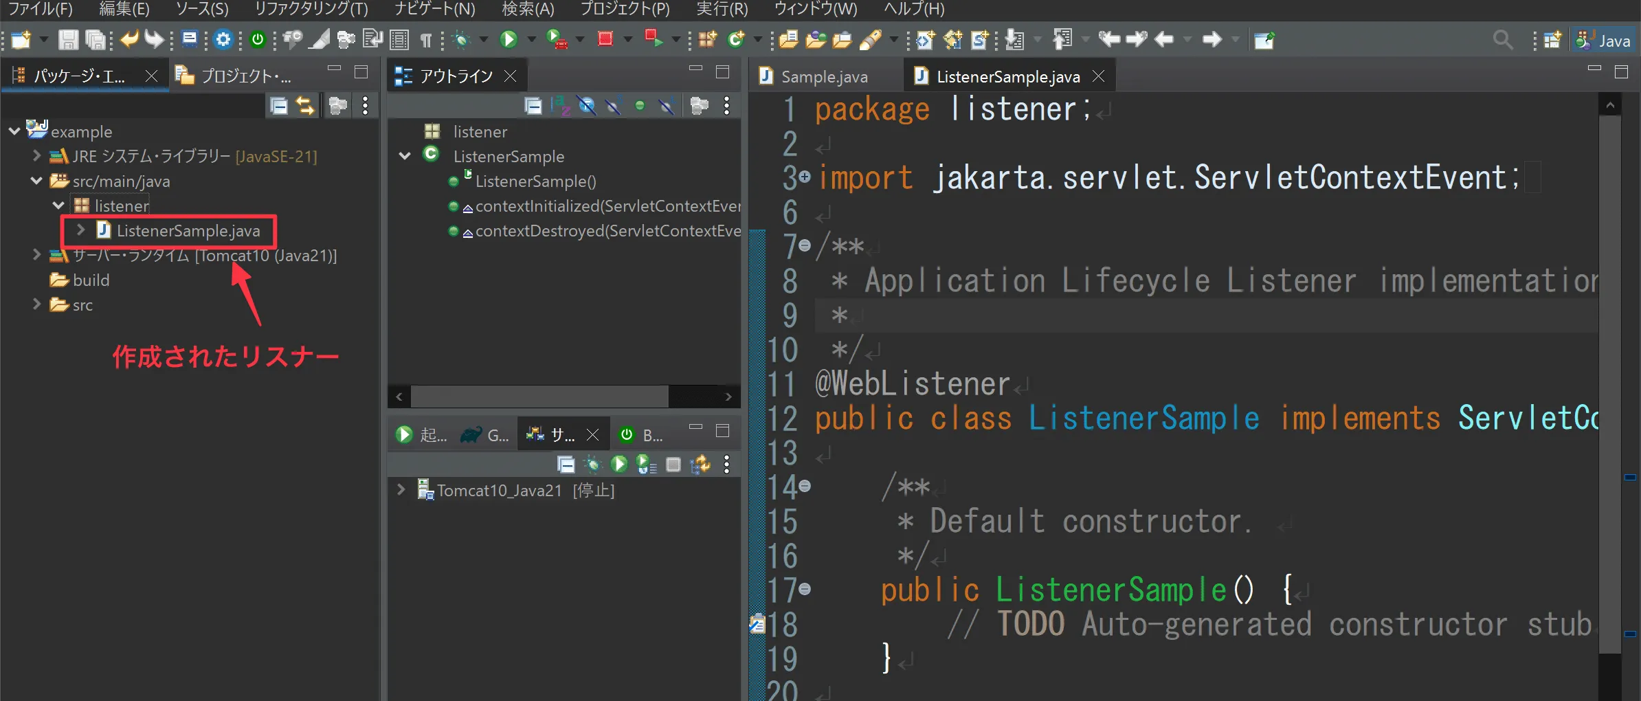Image resolution: width=1641 pixels, height=701 pixels.
Task: Collapse all in Package Explorer toolbar
Action: coord(279,106)
